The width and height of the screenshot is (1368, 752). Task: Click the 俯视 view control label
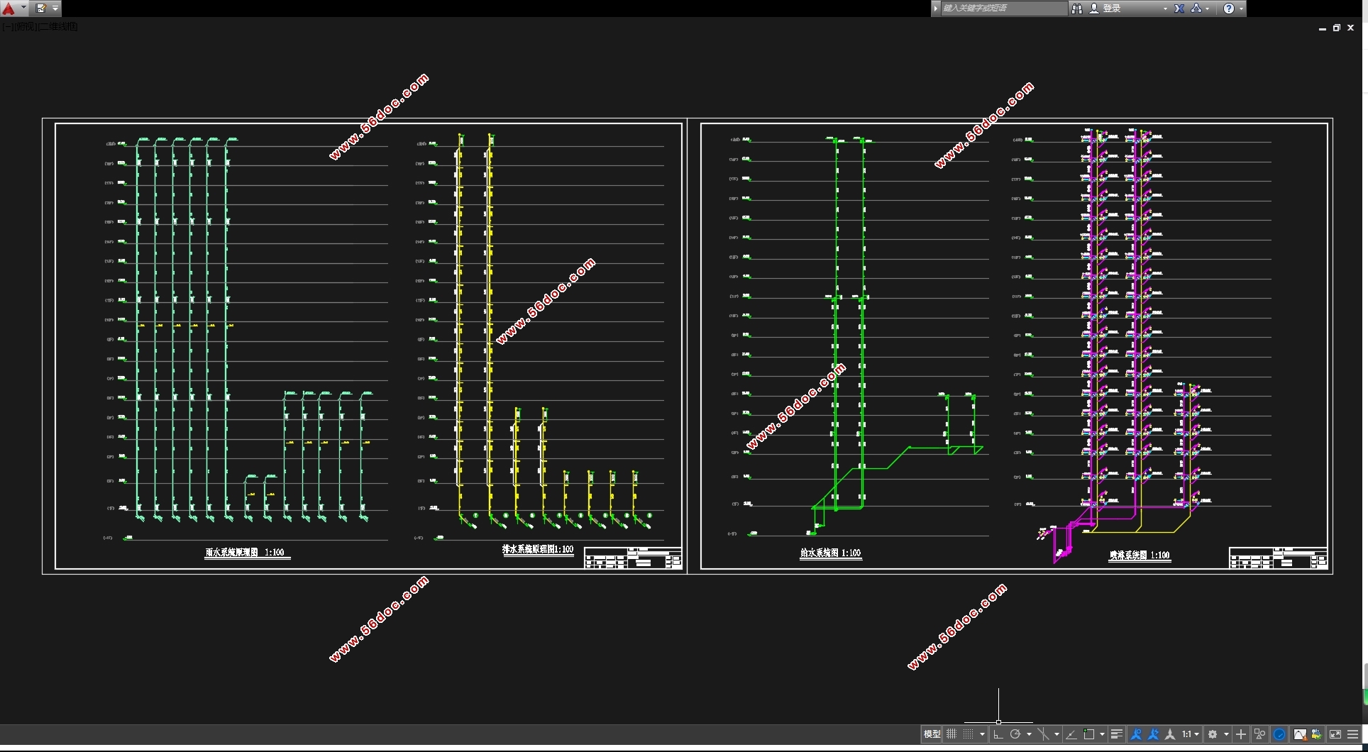click(x=26, y=27)
